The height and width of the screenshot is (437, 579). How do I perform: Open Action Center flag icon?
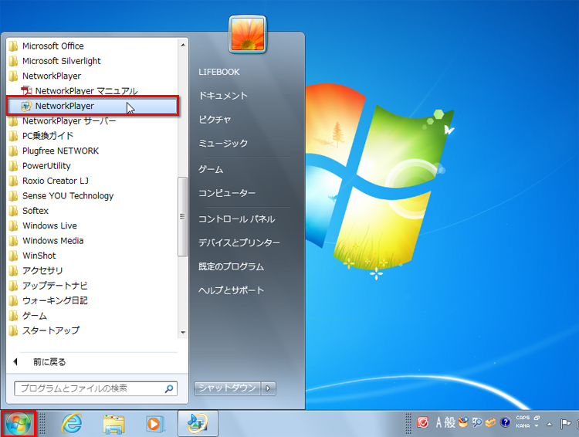click(x=565, y=423)
